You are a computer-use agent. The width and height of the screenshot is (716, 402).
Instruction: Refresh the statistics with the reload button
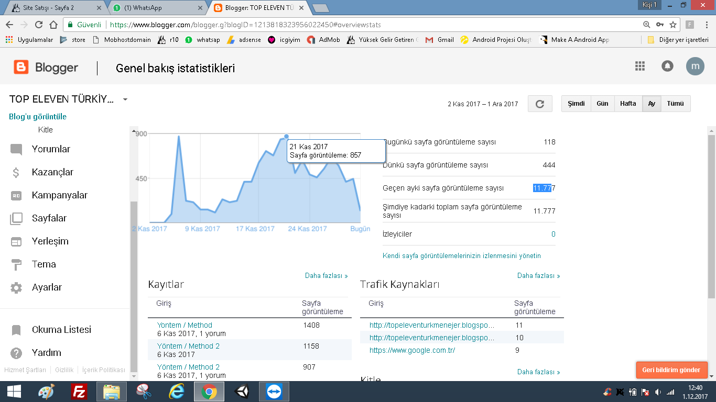point(540,104)
